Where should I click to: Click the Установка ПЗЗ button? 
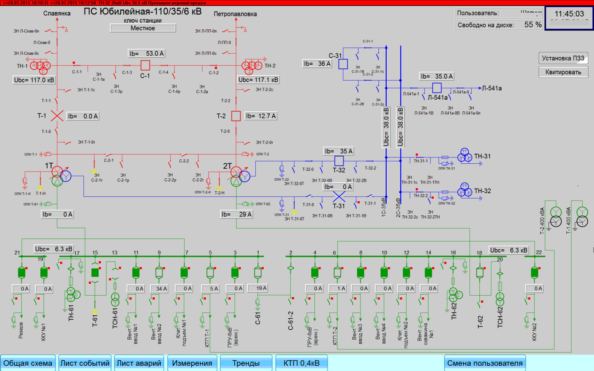(x=563, y=58)
